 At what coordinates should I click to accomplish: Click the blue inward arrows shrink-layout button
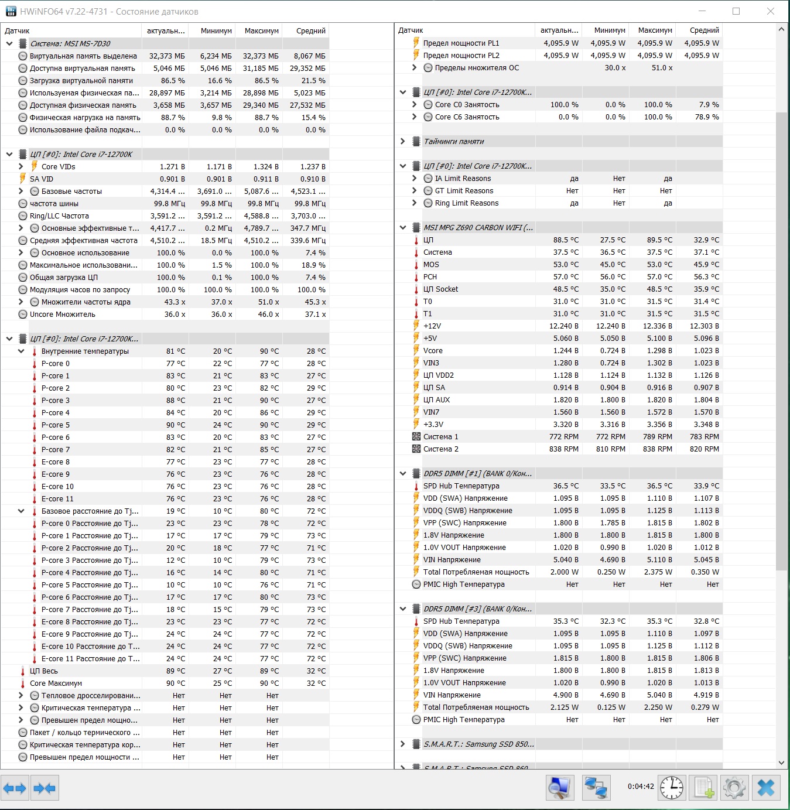(45, 788)
